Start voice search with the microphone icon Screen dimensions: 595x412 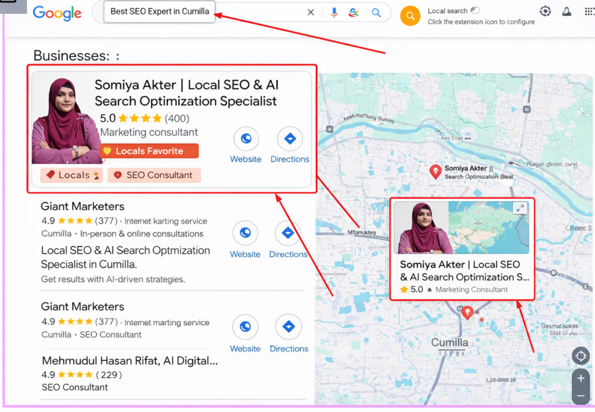coord(334,13)
